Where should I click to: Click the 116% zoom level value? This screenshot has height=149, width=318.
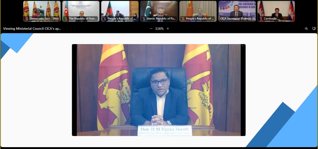159,29
